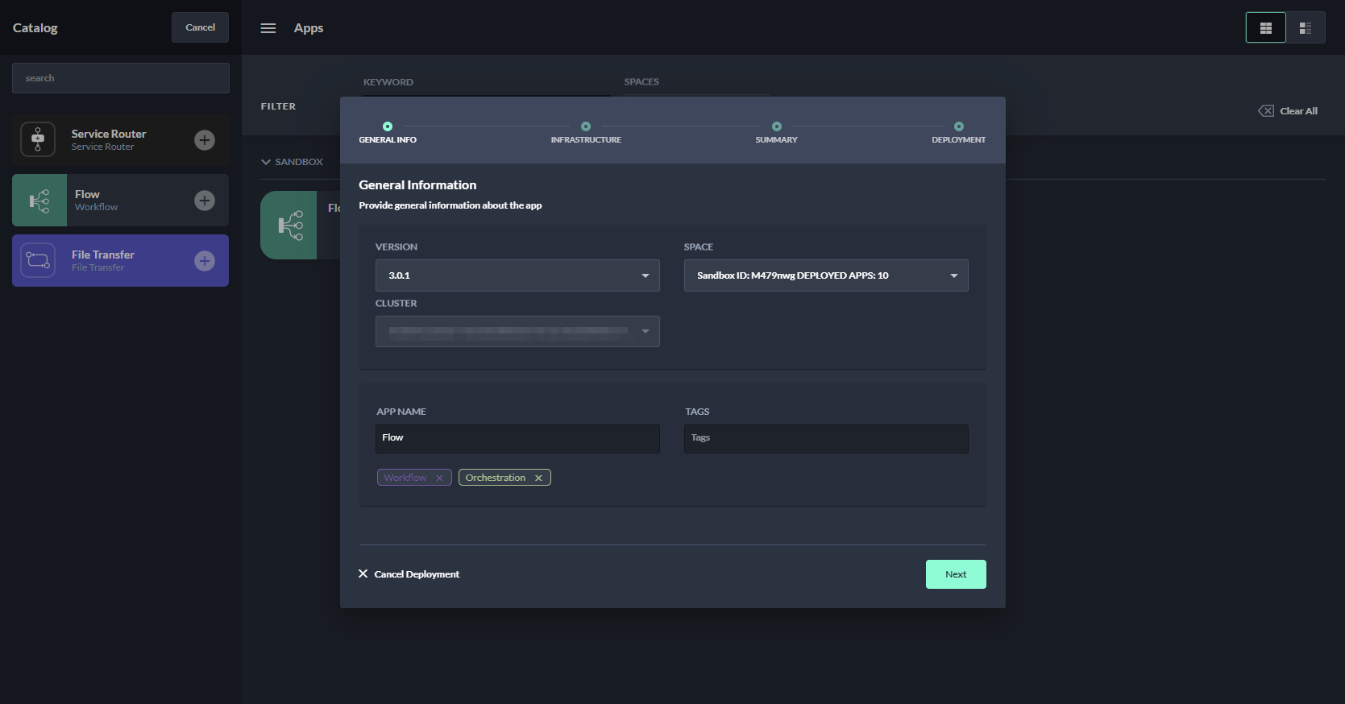Click the hamburger menu icon beside Apps
This screenshot has width=1345, height=704.
(268, 28)
